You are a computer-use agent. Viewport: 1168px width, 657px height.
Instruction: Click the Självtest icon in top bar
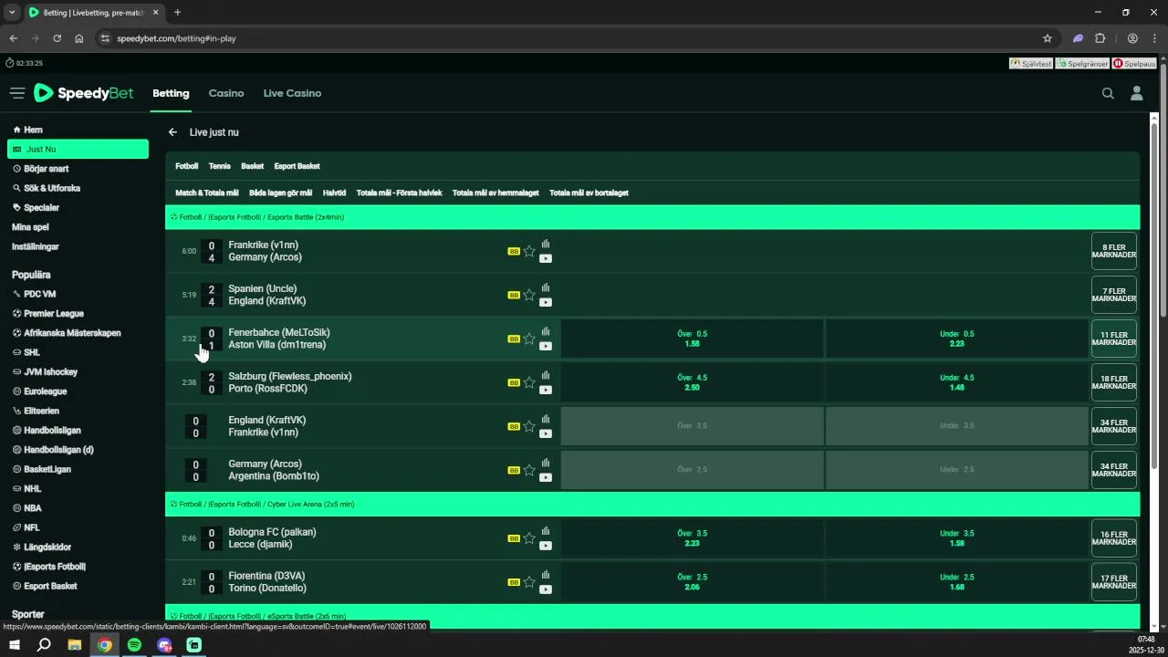click(x=1031, y=64)
